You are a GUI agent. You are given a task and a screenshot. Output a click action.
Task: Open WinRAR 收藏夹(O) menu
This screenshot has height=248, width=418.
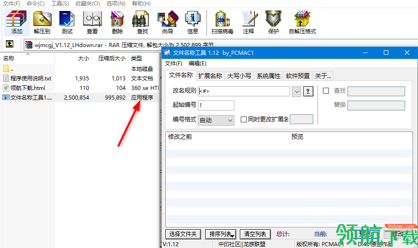[x=87, y=4]
